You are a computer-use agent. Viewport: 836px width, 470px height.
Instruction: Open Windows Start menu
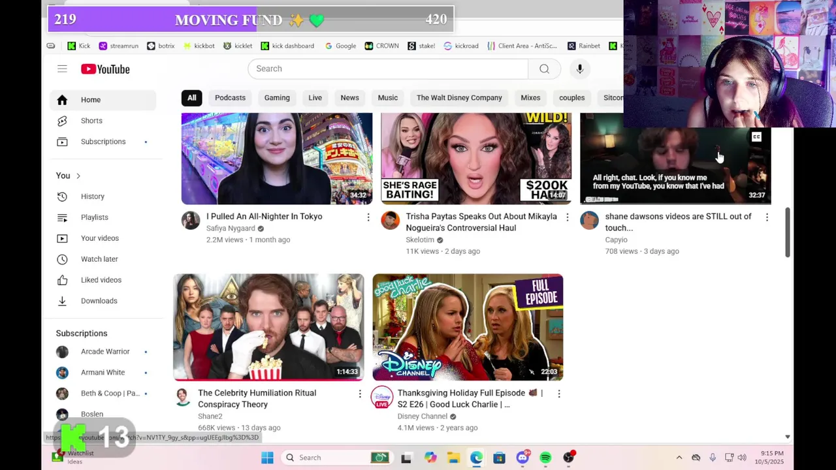pyautogui.click(x=267, y=458)
